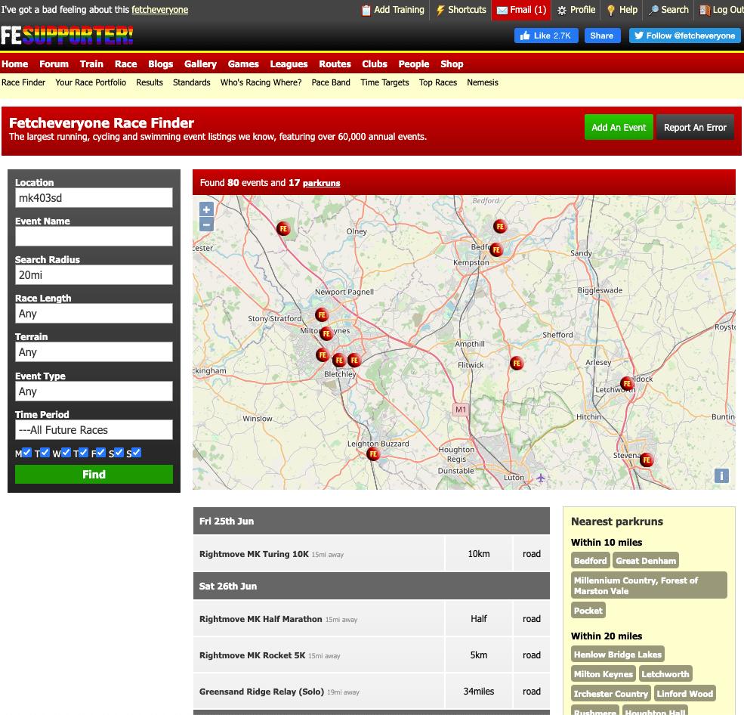744x715 pixels.
Task: Click the green Find button
Action: 94,475
